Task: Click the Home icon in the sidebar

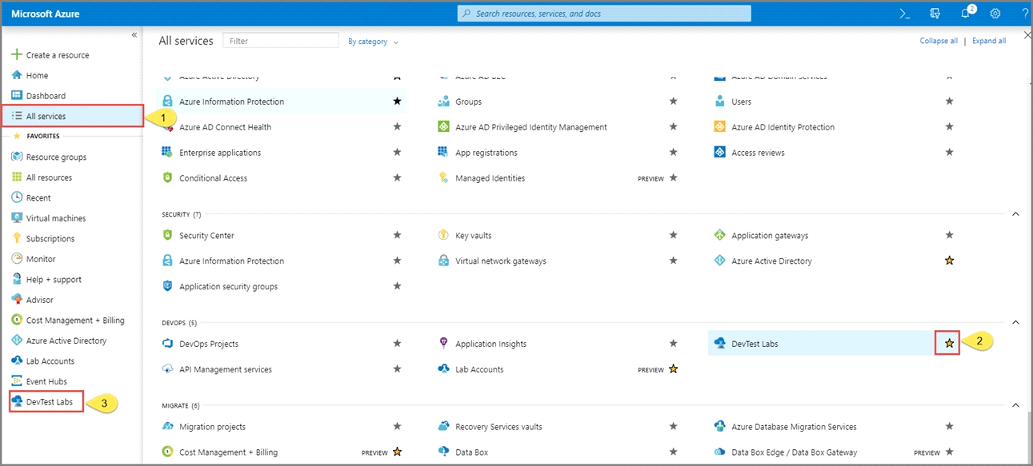Action: (16, 75)
